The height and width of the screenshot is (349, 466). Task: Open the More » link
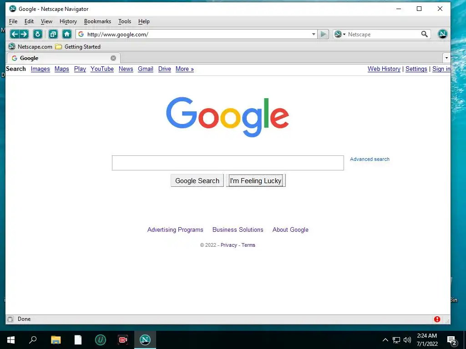[x=185, y=69]
